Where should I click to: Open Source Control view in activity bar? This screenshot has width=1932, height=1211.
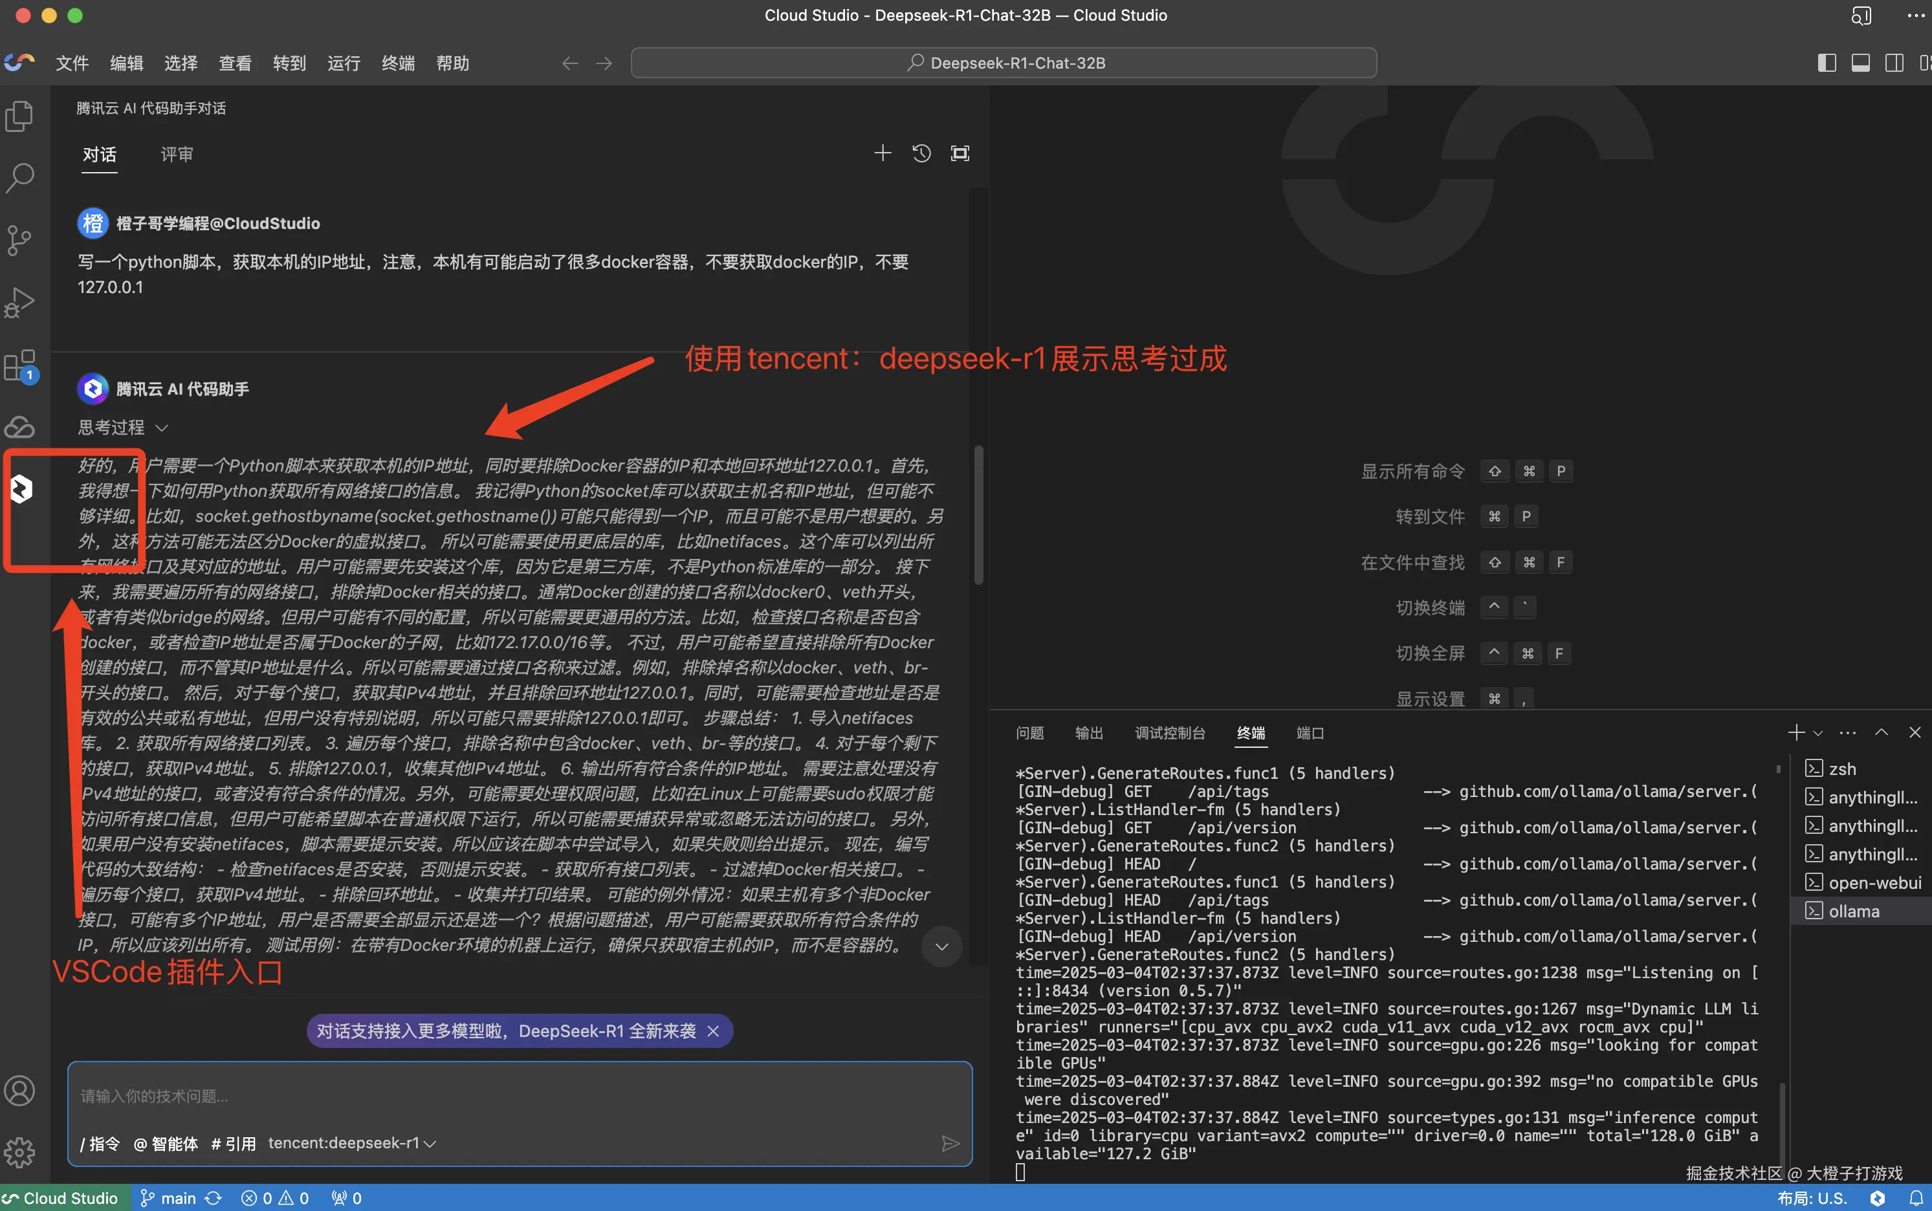pyautogui.click(x=19, y=239)
